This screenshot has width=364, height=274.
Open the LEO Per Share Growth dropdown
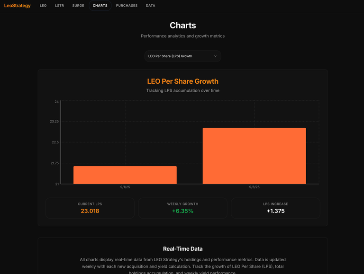coord(182,56)
